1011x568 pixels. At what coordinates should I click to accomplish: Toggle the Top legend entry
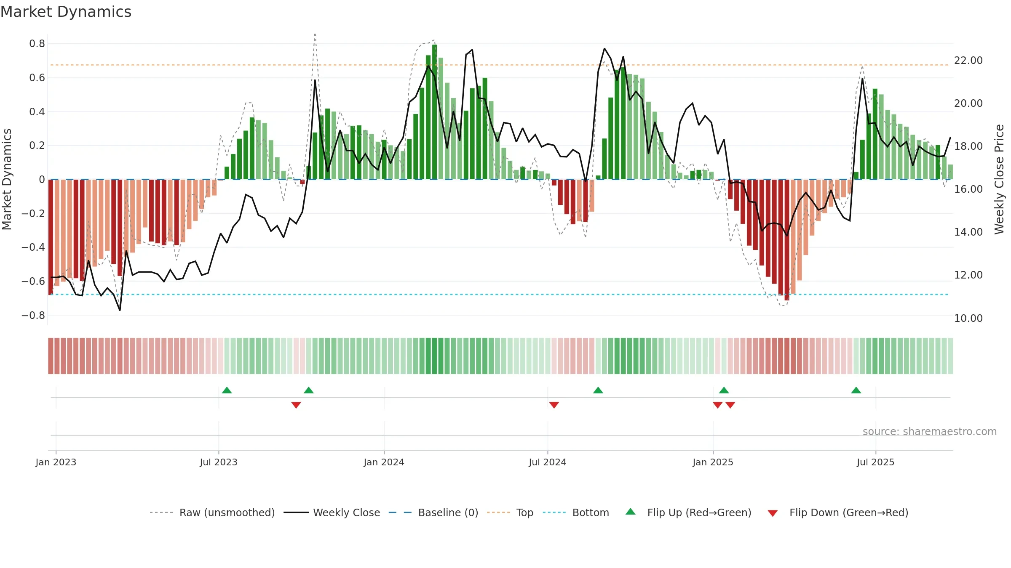510,512
